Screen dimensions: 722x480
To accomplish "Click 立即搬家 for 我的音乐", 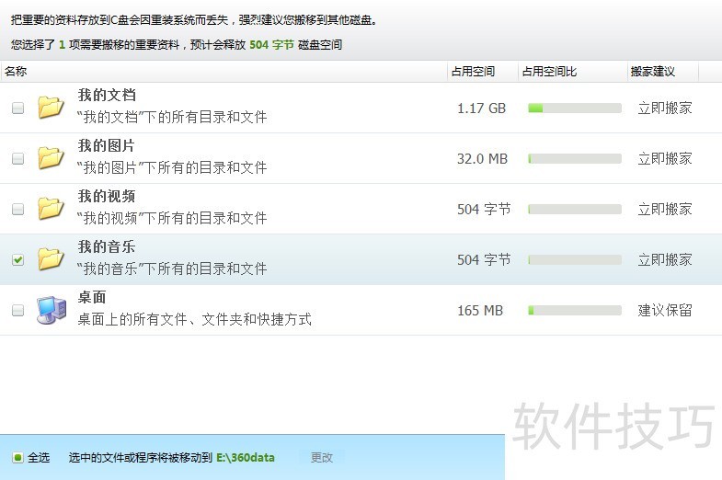I will click(665, 260).
